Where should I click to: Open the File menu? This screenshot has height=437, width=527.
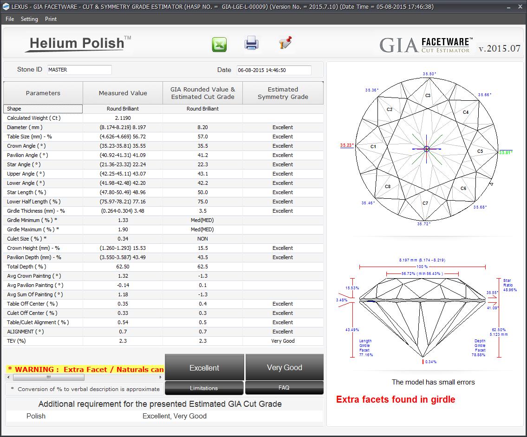point(10,19)
